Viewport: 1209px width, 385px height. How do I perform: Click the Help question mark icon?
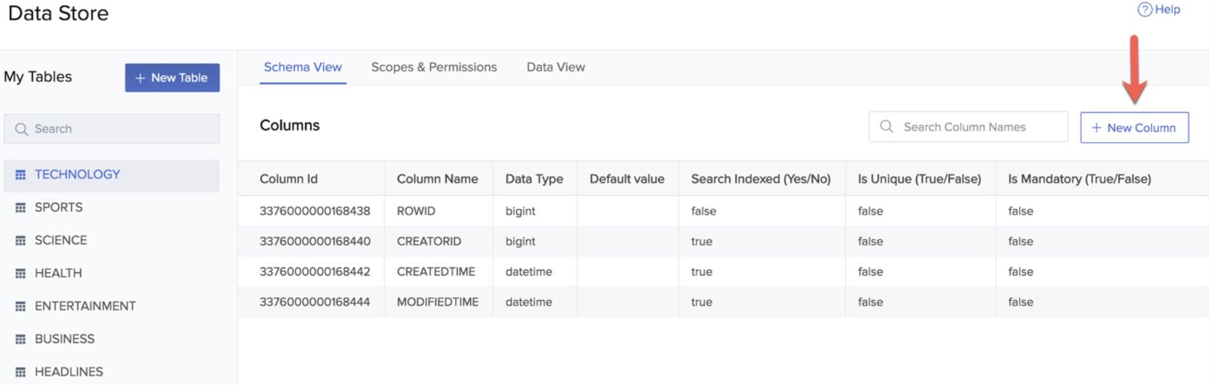click(1145, 9)
